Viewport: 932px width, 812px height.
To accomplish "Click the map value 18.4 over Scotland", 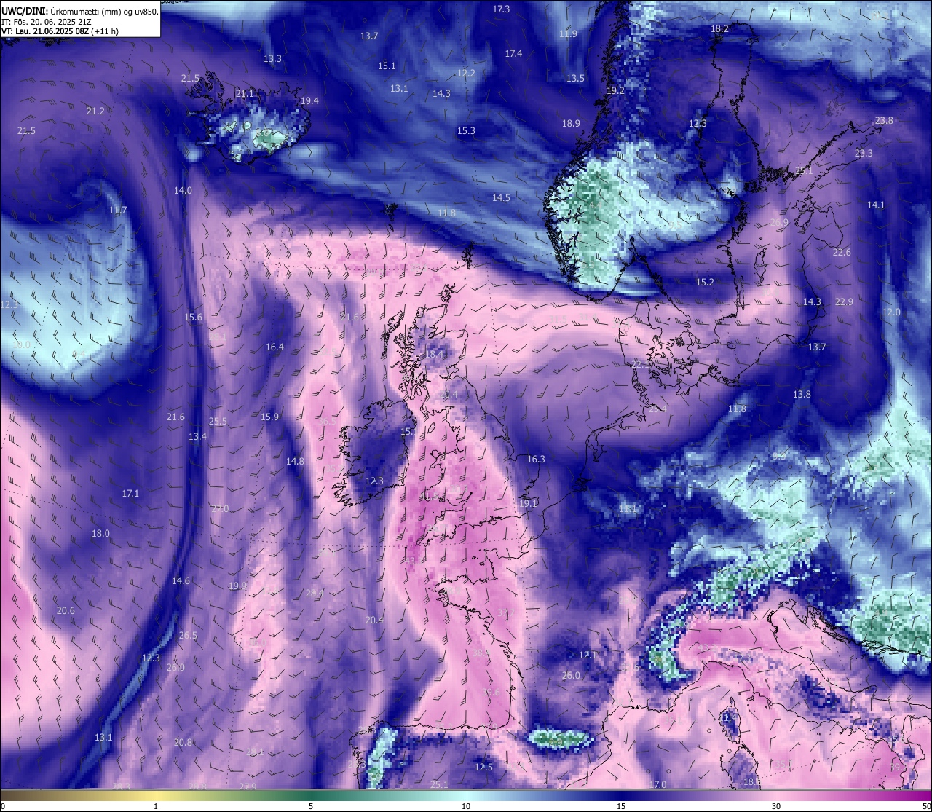I will pos(434,355).
